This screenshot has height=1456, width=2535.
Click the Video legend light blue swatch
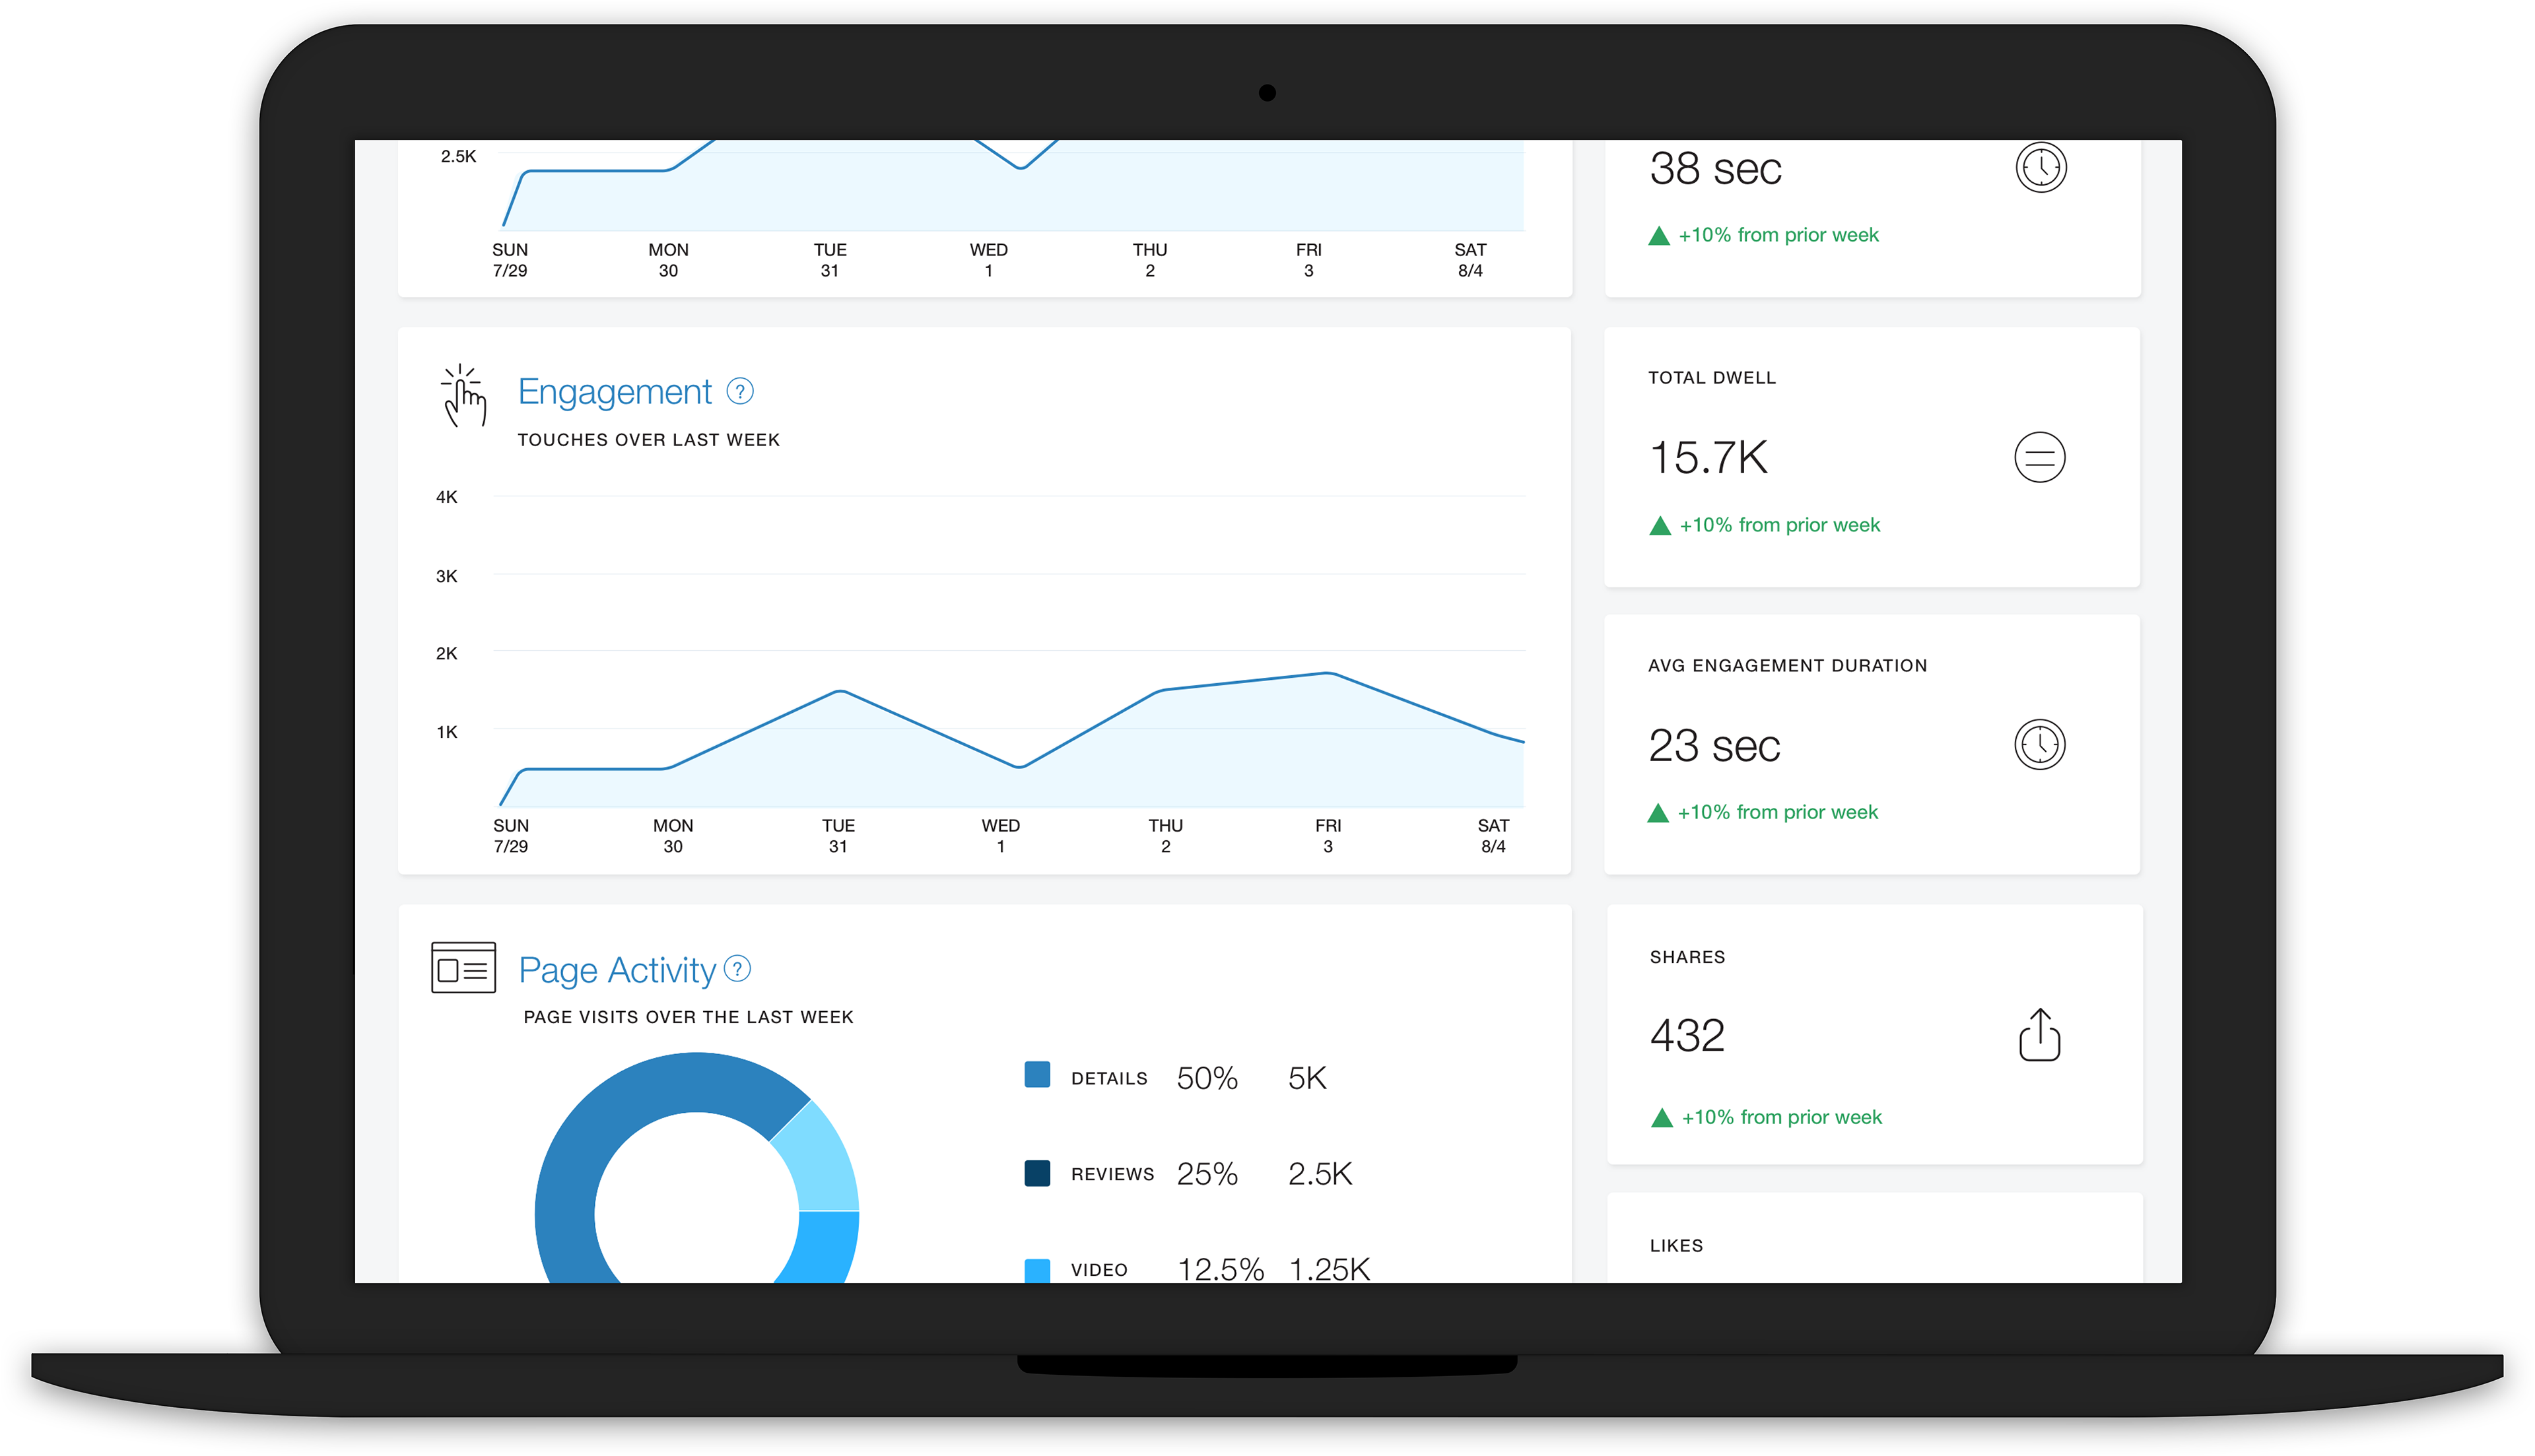point(1037,1270)
